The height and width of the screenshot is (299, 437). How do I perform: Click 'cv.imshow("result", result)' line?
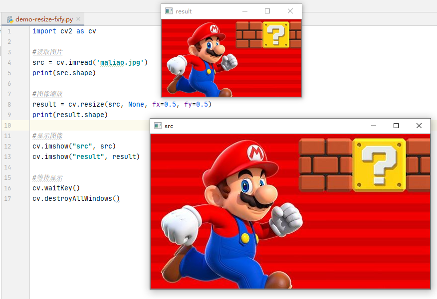[86, 157]
